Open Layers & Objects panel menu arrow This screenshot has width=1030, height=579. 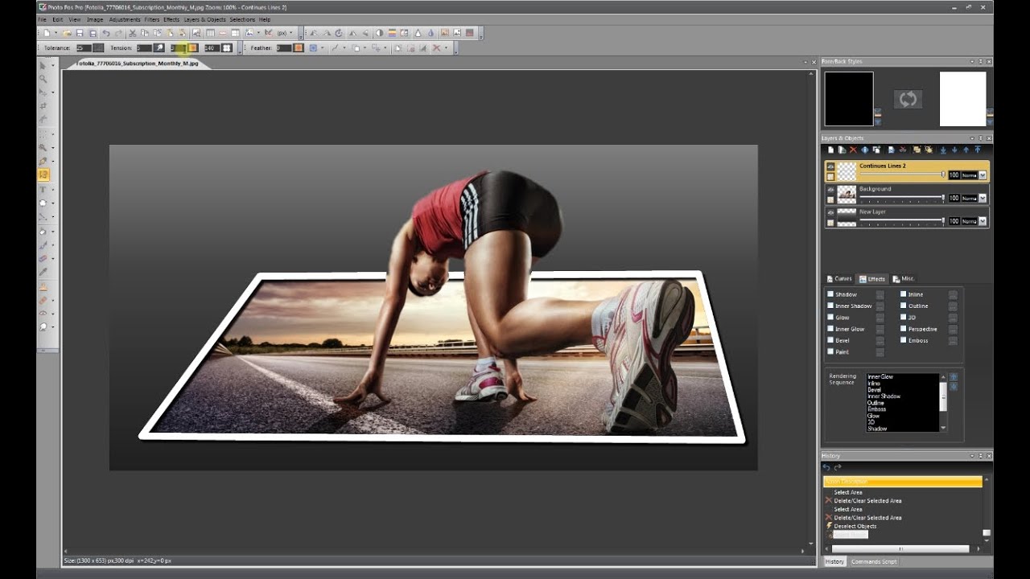point(972,138)
